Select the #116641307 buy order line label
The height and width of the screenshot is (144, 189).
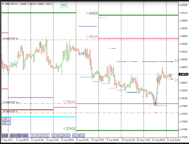coord(11,102)
